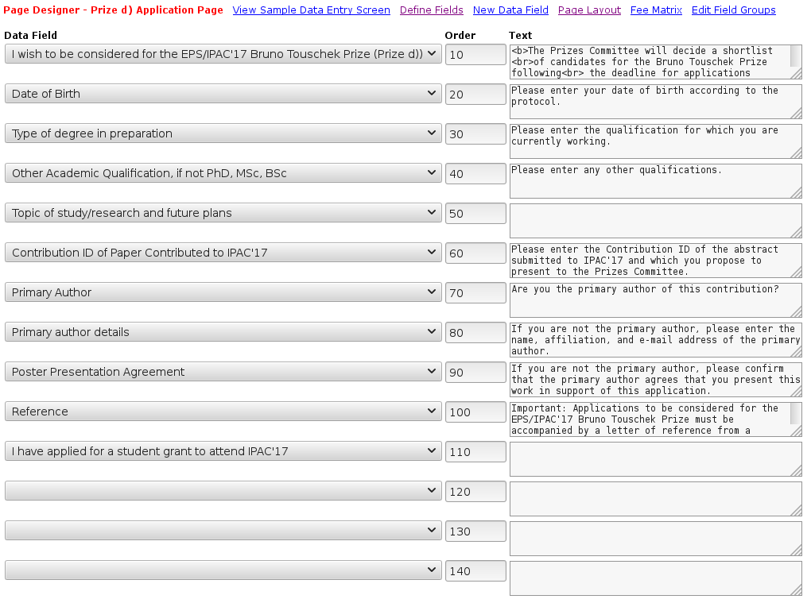
Task: Click the order field containing 30
Action: pyautogui.click(x=475, y=133)
